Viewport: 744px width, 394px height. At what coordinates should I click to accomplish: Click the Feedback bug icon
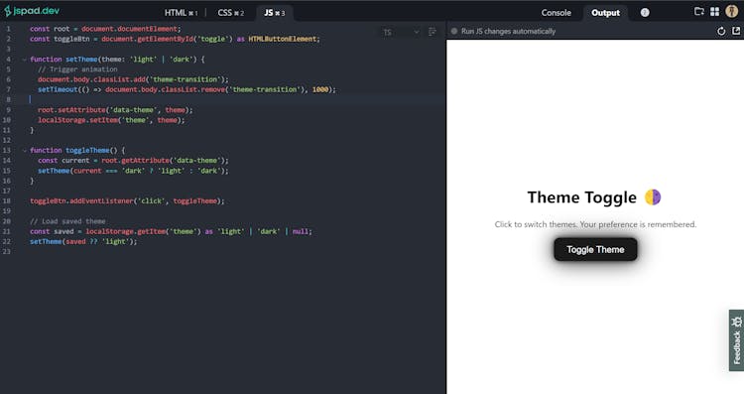point(736,322)
